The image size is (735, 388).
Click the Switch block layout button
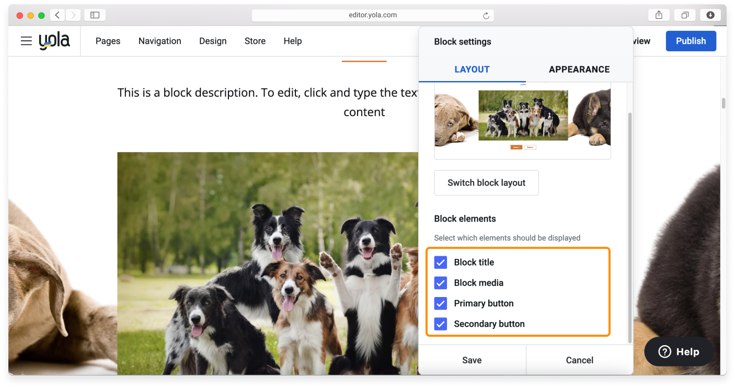point(486,183)
